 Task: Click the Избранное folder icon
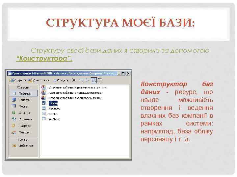point(14,146)
